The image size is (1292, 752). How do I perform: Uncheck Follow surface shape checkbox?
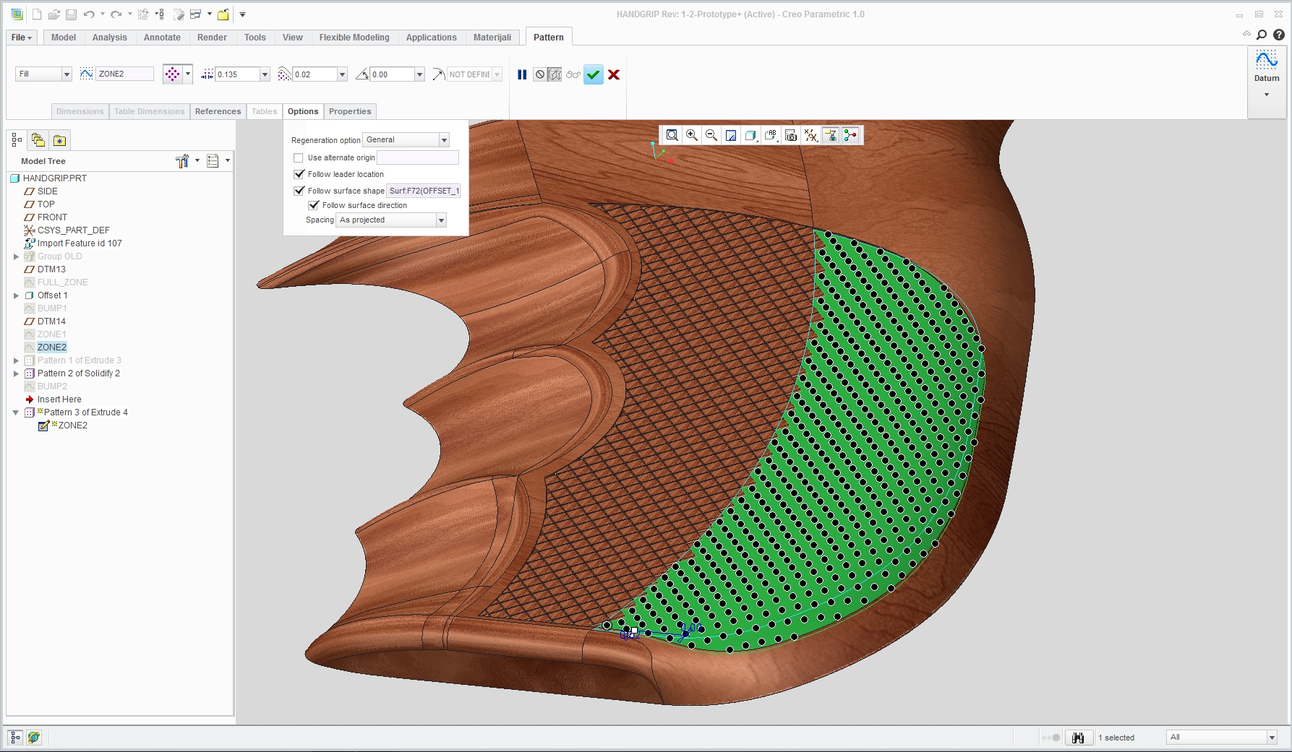click(299, 191)
